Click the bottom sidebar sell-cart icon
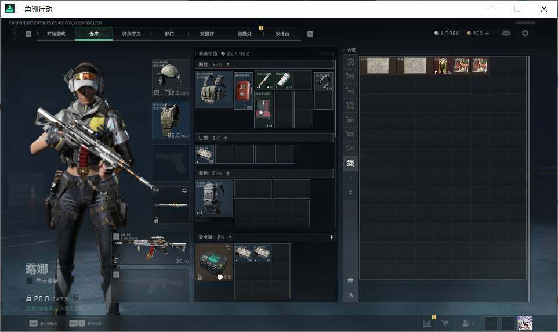The image size is (558, 332). pyautogui.click(x=350, y=295)
